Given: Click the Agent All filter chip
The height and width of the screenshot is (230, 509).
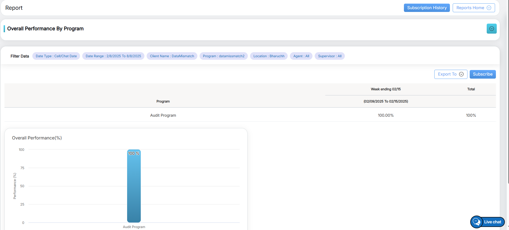Looking at the screenshot, I should click(301, 56).
